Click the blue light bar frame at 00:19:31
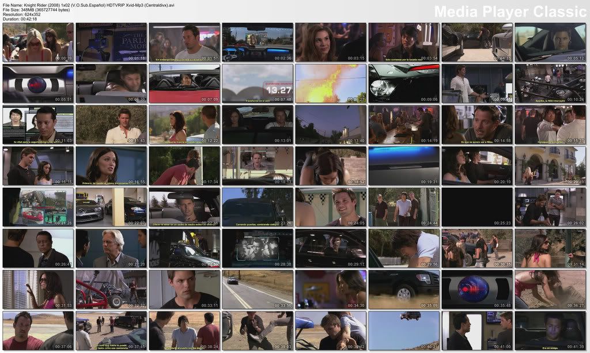This screenshot has height=353, width=590. [404, 166]
